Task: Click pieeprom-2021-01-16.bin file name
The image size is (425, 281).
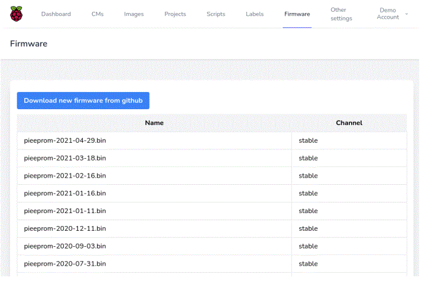Action: (x=65, y=193)
